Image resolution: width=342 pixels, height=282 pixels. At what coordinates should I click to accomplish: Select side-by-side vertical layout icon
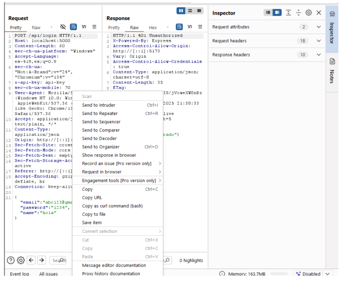click(x=181, y=11)
